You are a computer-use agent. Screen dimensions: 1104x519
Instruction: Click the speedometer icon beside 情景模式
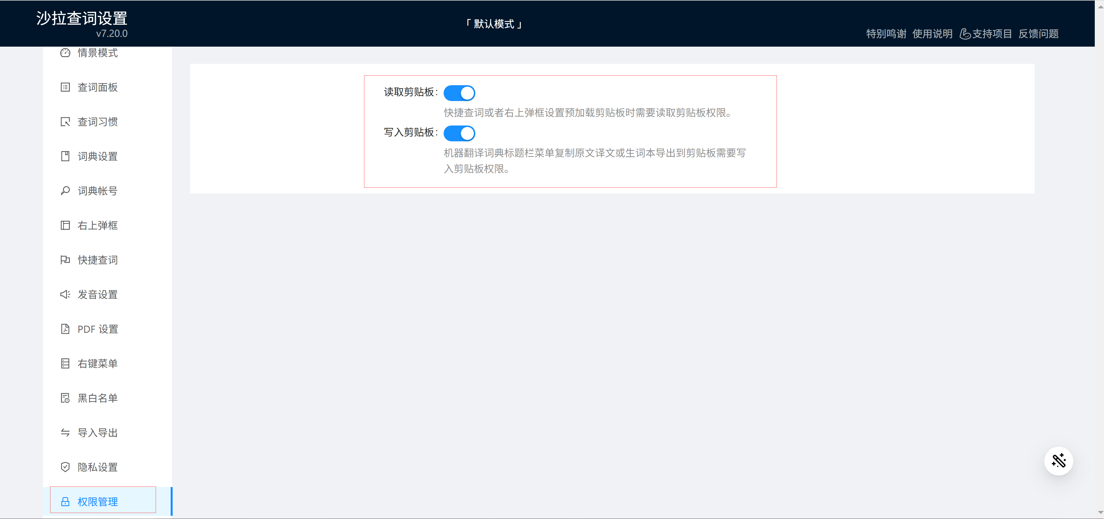pos(65,53)
